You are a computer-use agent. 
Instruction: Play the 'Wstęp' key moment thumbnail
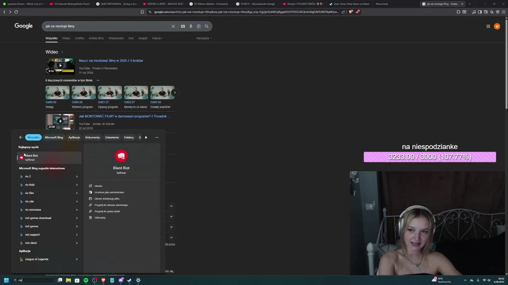[58, 93]
